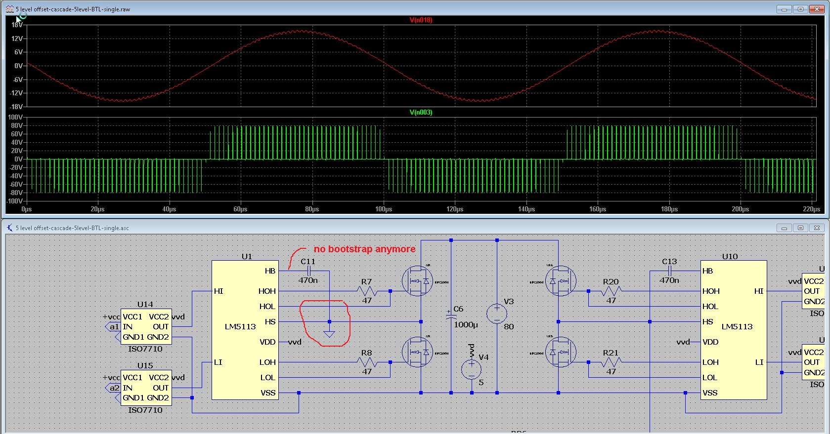This screenshot has width=830, height=434.
Task: Click the LM5113 name inside U1
Action: click(x=240, y=327)
